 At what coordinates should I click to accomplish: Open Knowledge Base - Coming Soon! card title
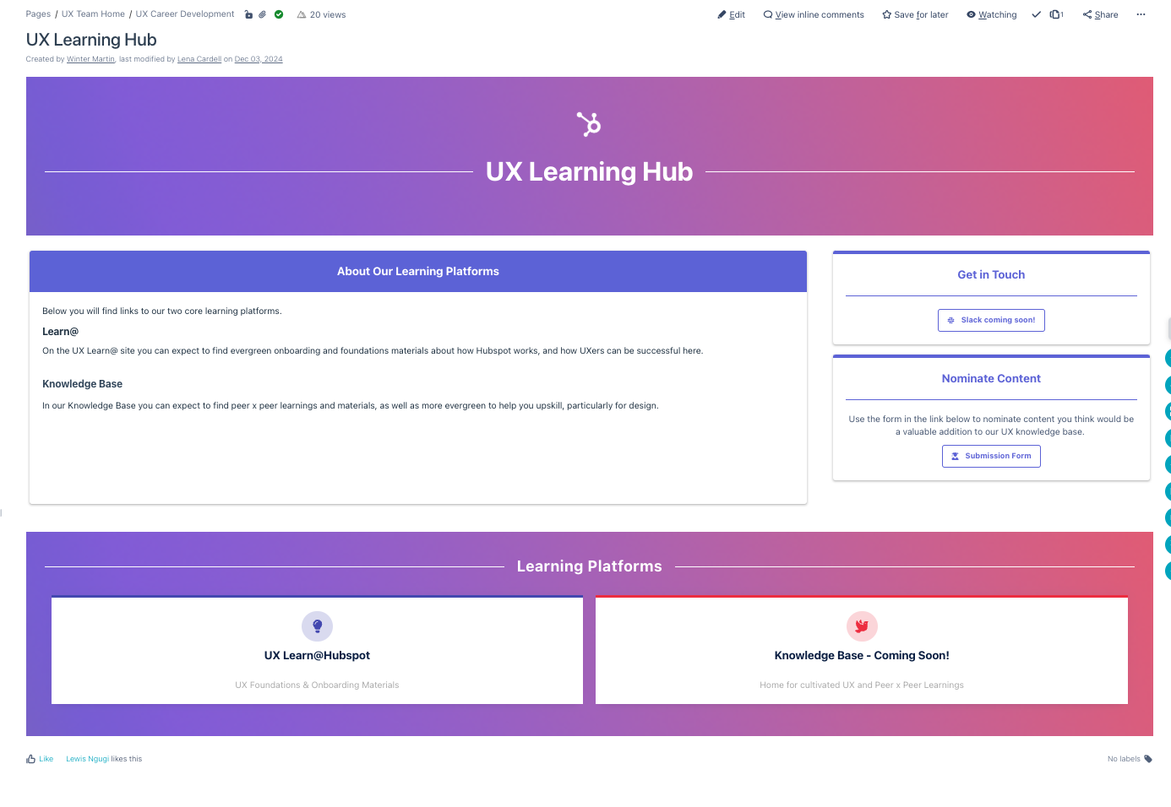(x=862, y=655)
